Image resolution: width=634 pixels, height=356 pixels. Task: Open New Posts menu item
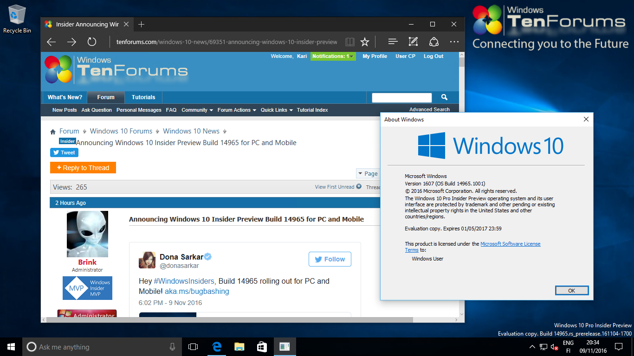tap(65, 110)
